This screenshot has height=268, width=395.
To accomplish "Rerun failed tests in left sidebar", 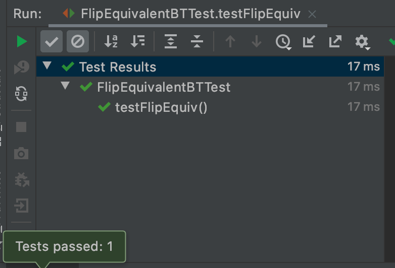I will [22, 67].
